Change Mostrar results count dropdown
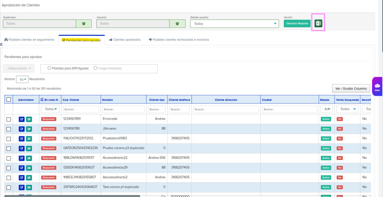Image resolution: width=383 pixels, height=197 pixels. [22, 79]
